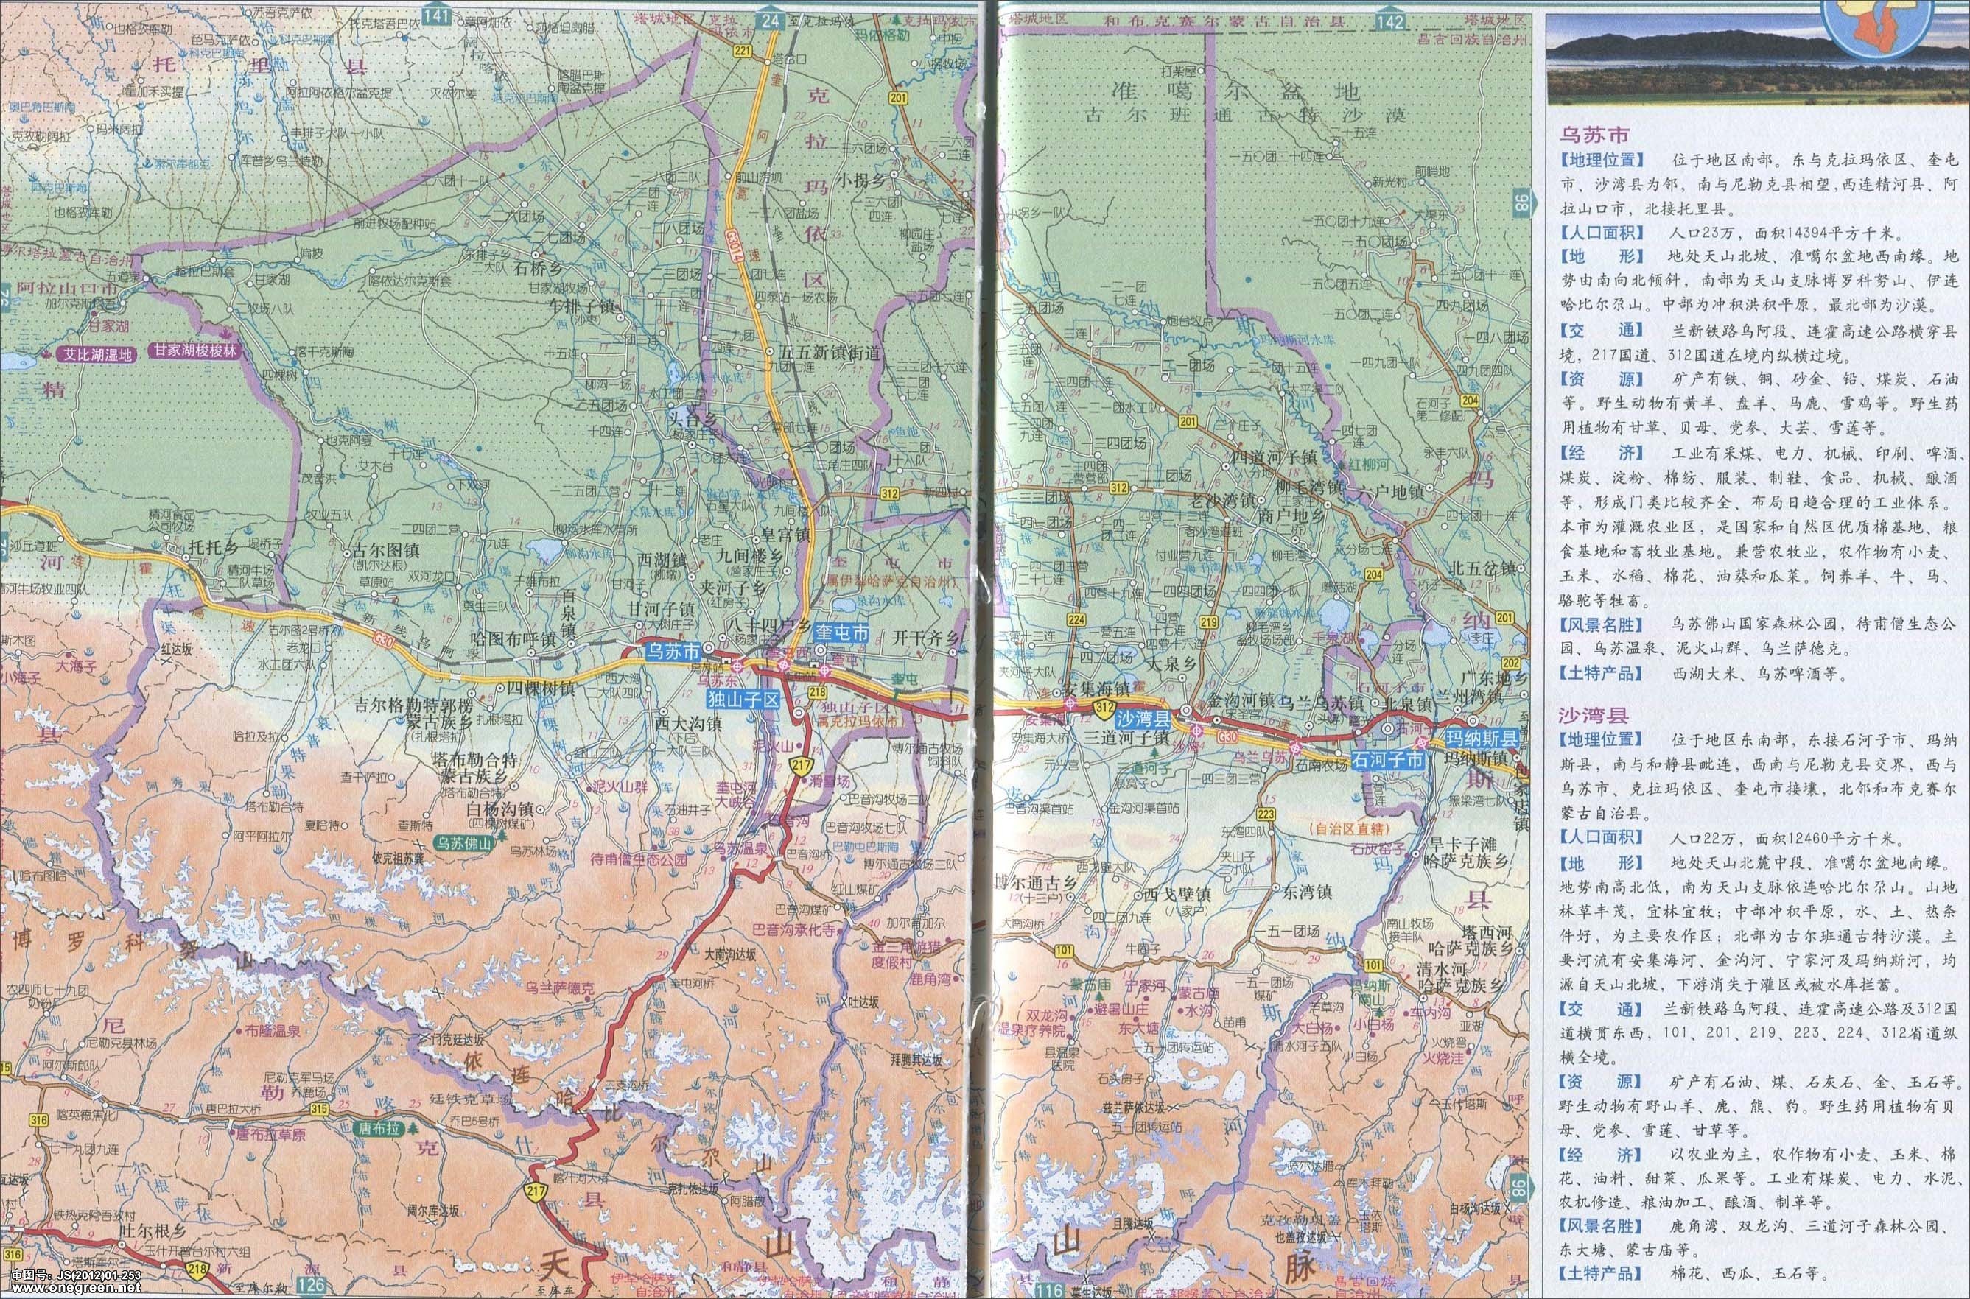Click the 玛纳斯县 blue county label
This screenshot has height=1299, width=1970.
[x=1483, y=738]
